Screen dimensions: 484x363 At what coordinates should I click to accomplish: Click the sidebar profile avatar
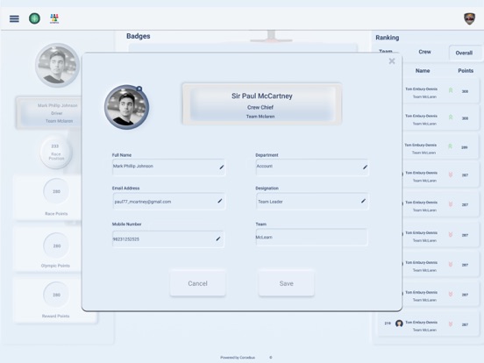coord(57,65)
